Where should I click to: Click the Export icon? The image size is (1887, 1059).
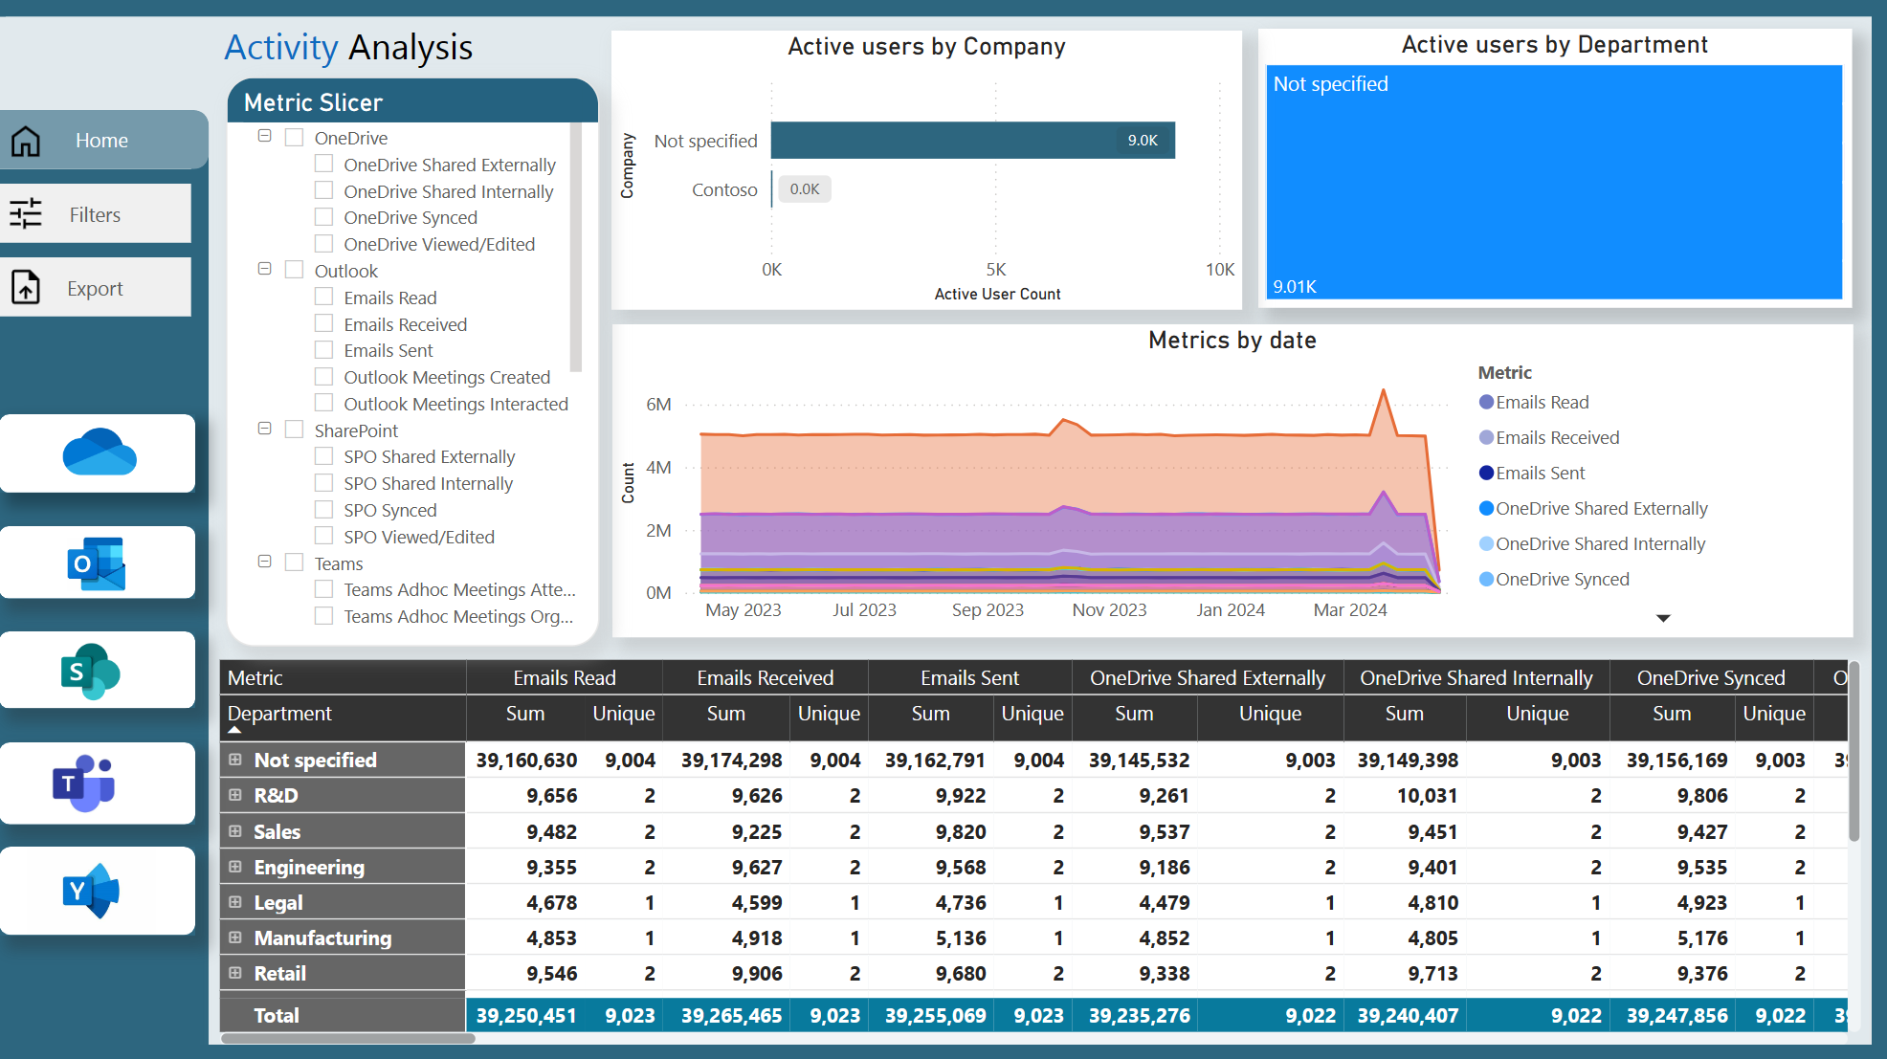click(x=26, y=287)
